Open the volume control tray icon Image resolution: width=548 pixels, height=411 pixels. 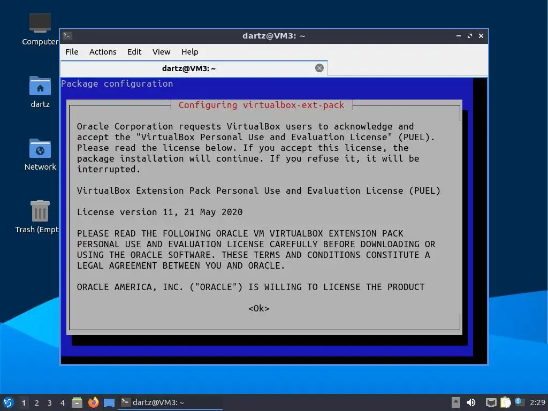pyautogui.click(x=471, y=402)
